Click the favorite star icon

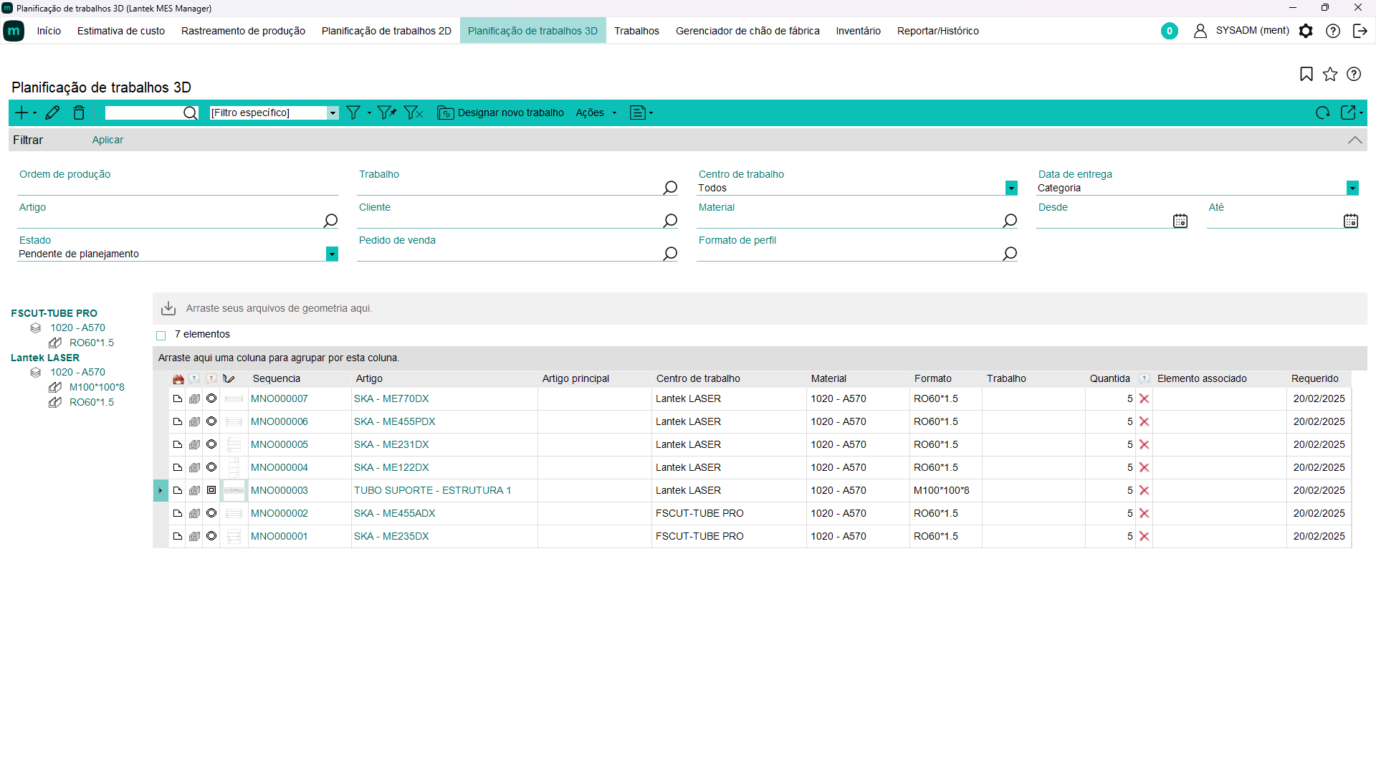pos(1330,74)
